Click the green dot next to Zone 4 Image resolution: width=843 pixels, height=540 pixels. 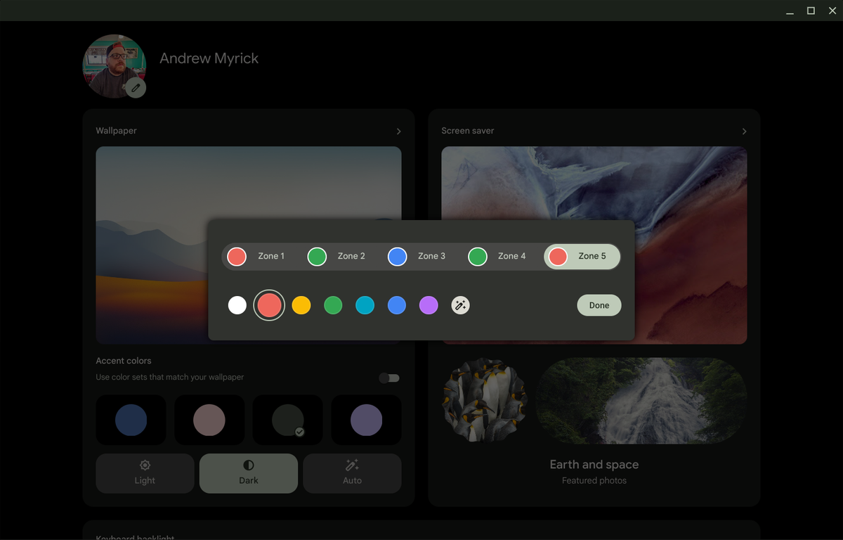tap(478, 256)
